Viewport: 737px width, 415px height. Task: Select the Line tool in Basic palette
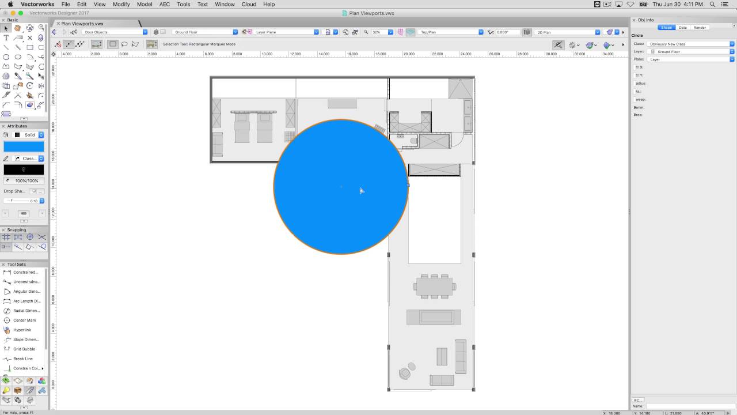6,47
